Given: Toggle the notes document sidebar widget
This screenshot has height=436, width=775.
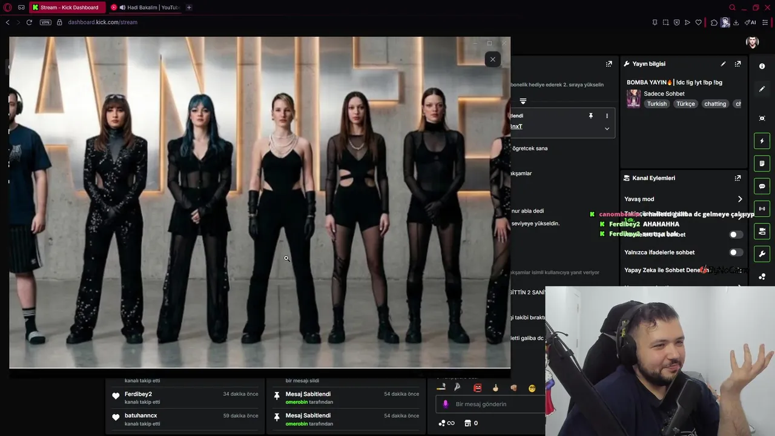Looking at the screenshot, I should click(762, 163).
